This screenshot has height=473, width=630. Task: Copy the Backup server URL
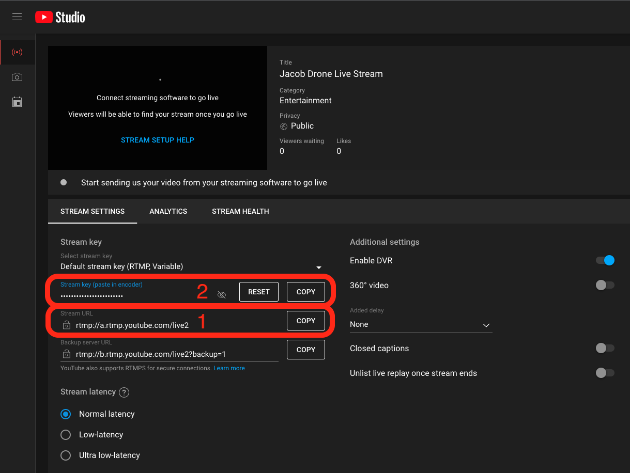[x=306, y=350]
